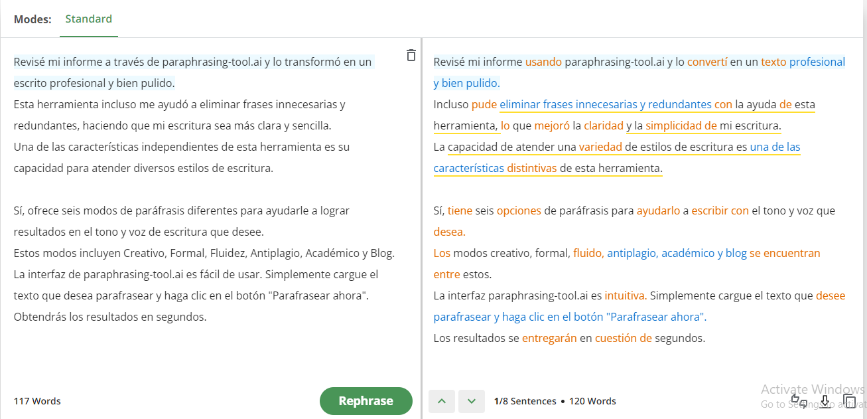Click the "120 Words" output count
The height and width of the screenshot is (419, 867).
[x=592, y=401]
